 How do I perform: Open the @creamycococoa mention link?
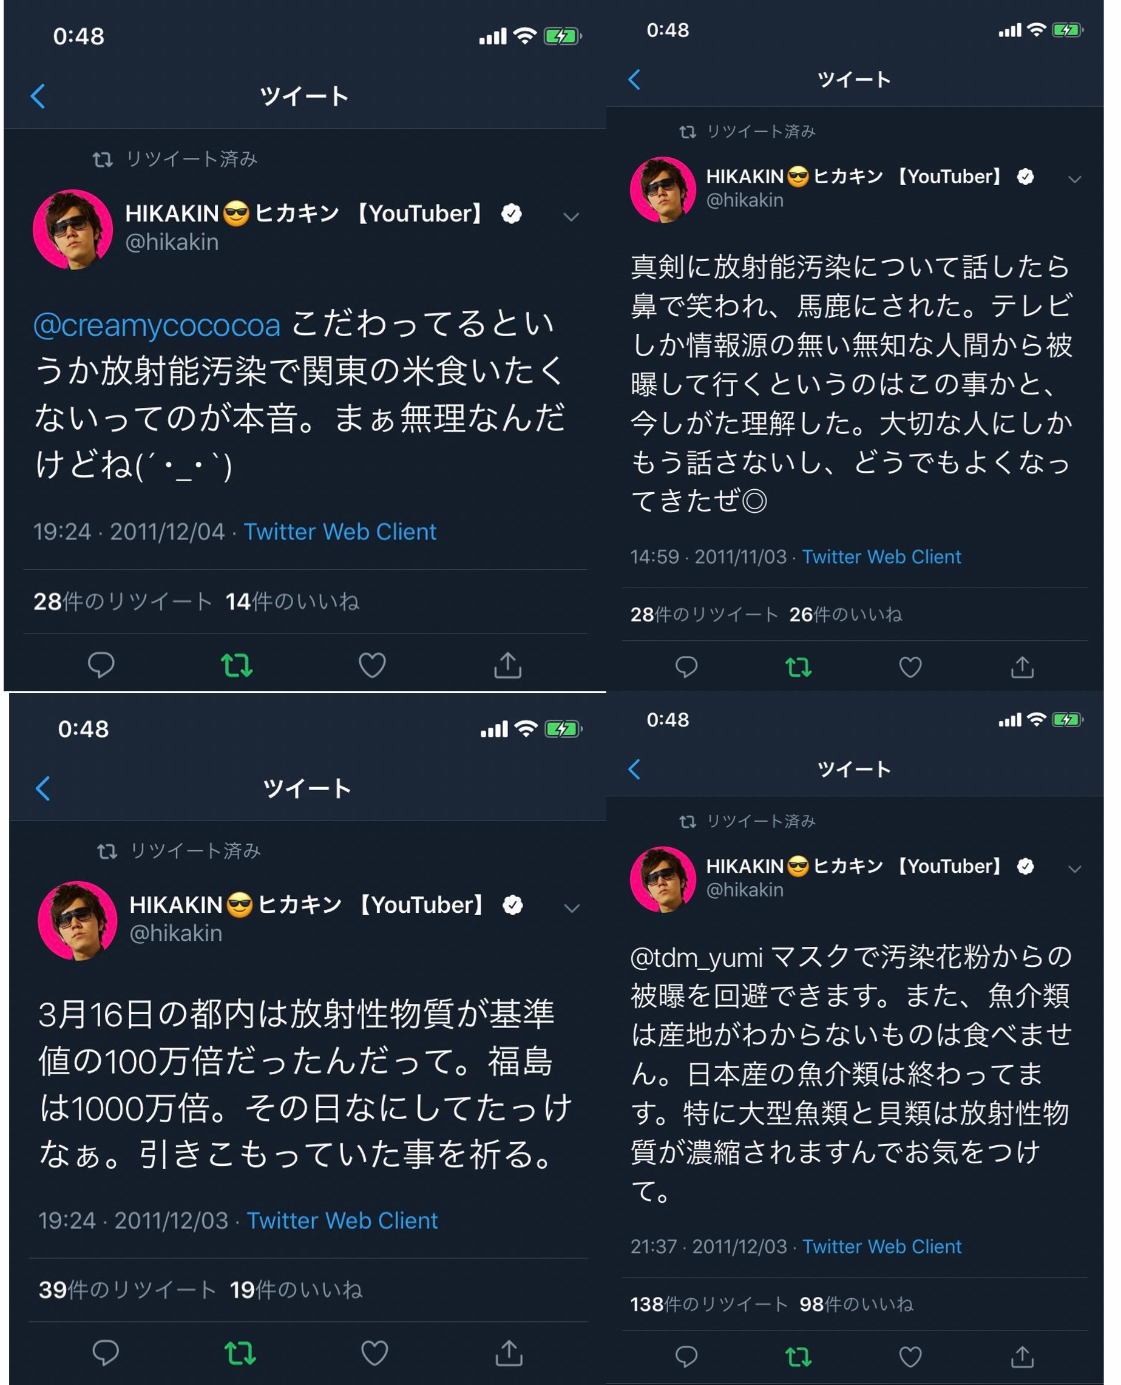click(x=157, y=325)
